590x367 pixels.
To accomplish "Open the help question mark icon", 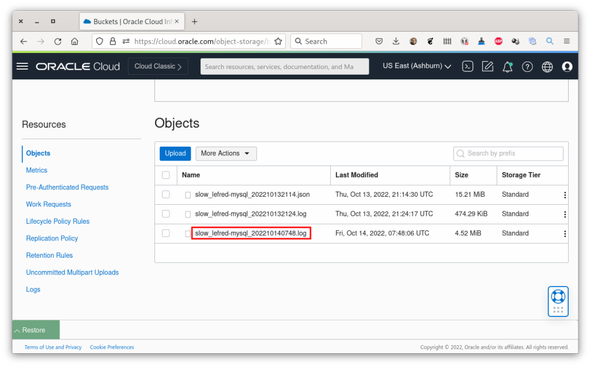I will click(x=527, y=67).
